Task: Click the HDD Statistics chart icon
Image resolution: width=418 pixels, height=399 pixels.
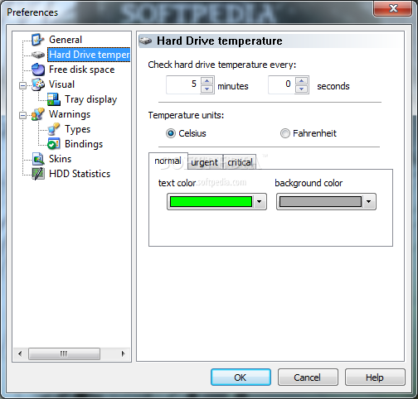Action: click(x=38, y=174)
